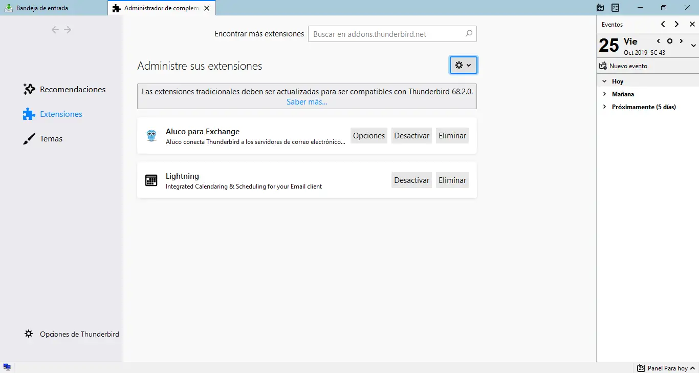Click Eliminar for Aluco para Exchange
The height and width of the screenshot is (373, 699).
[x=452, y=136]
